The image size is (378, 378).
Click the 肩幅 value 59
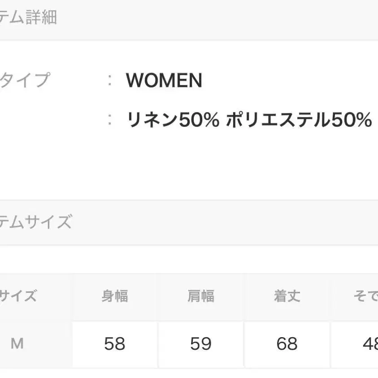pos(200,344)
